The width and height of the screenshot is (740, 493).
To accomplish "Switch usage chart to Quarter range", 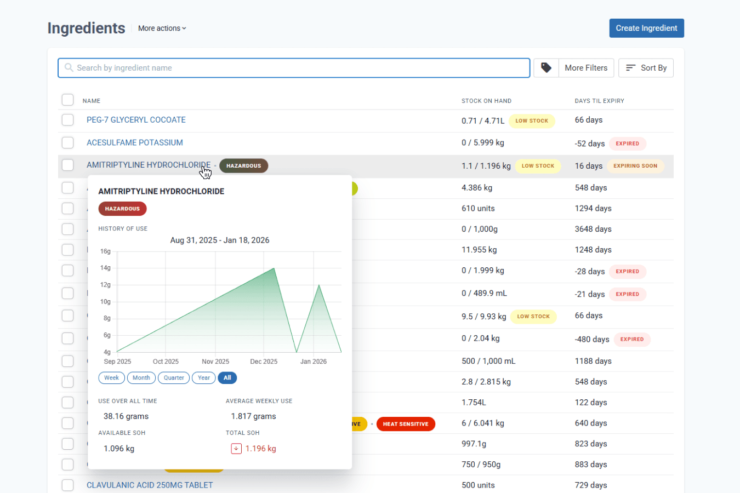I will pos(174,378).
